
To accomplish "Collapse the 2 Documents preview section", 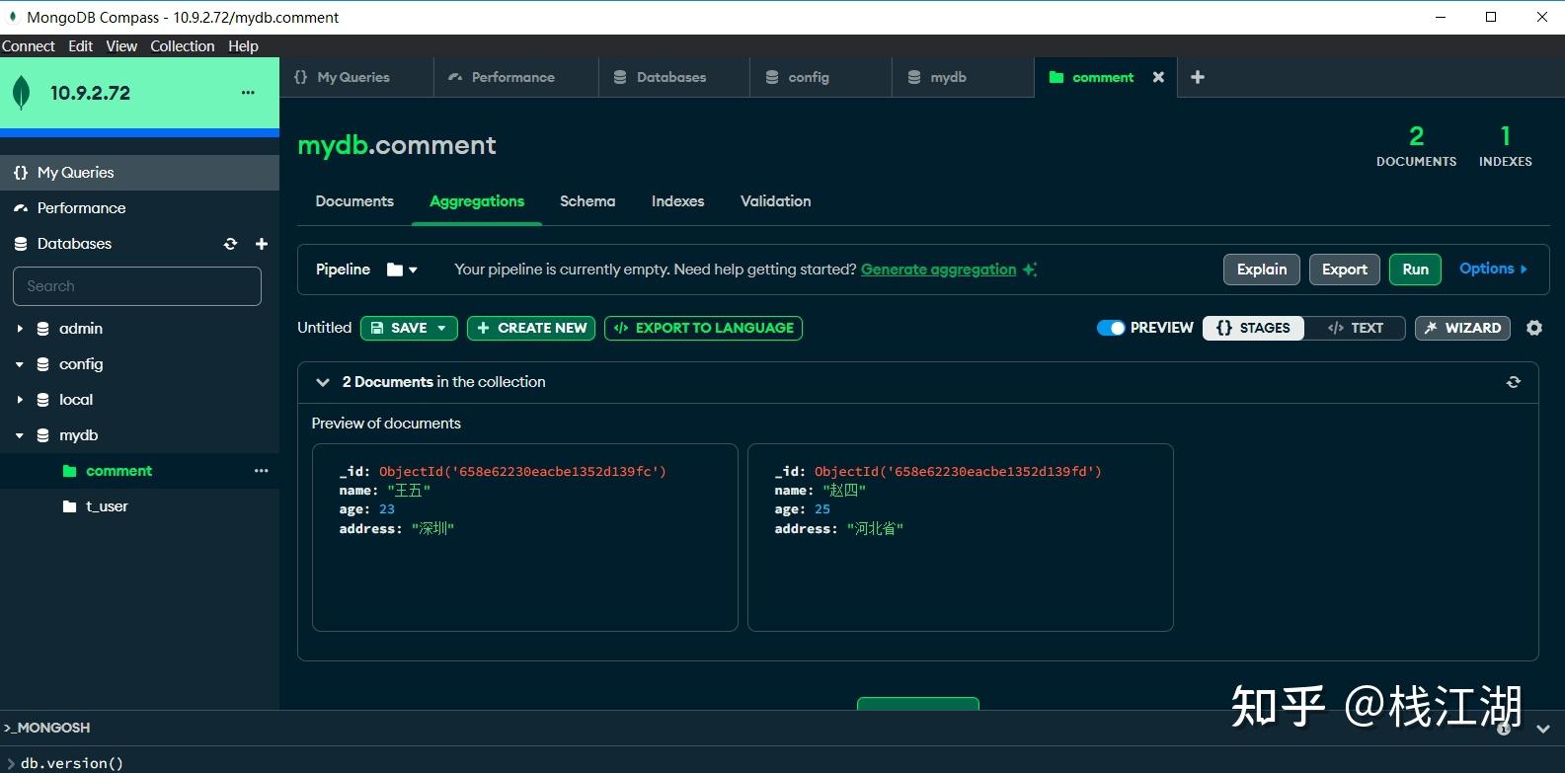I will point(322,382).
